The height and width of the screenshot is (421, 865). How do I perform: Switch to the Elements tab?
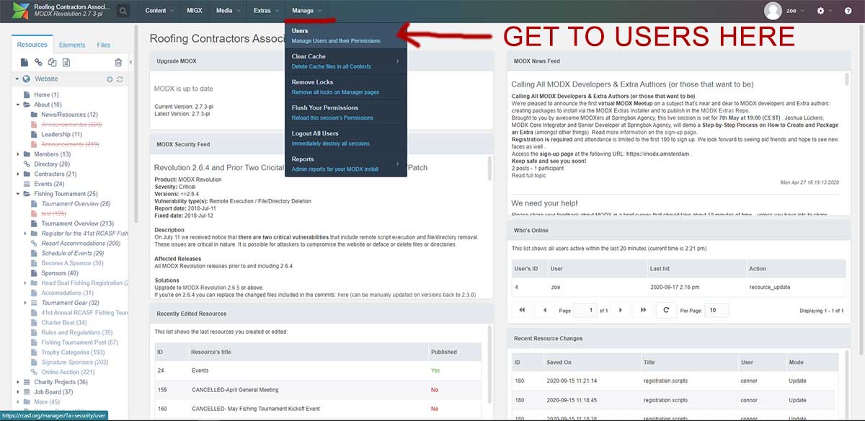(x=72, y=45)
